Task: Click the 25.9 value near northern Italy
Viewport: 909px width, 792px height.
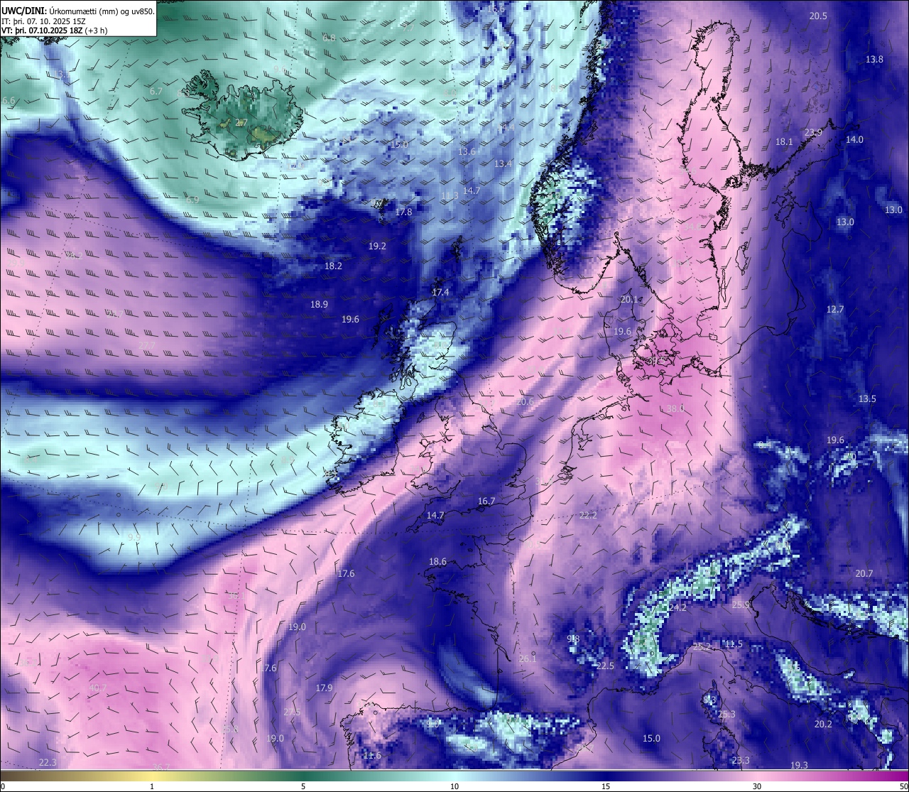Action: tap(741, 604)
